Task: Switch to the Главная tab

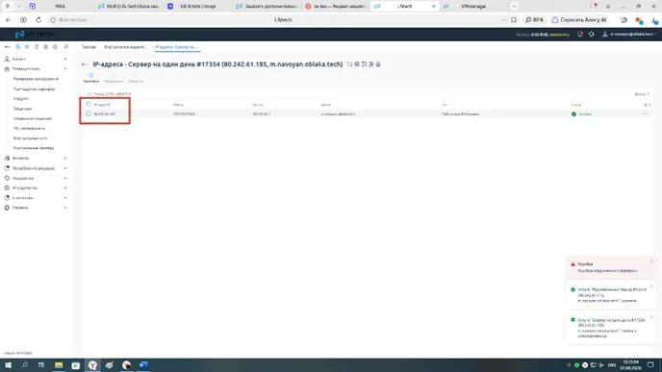Action: [89, 47]
